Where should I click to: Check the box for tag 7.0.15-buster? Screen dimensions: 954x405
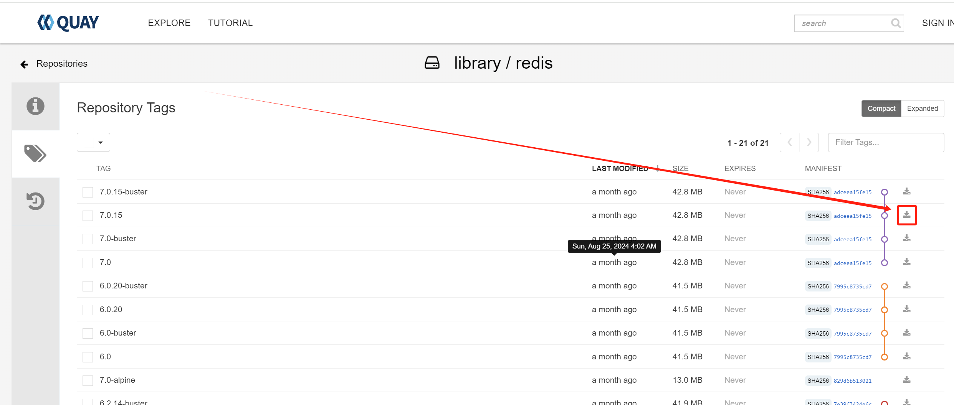tap(88, 192)
